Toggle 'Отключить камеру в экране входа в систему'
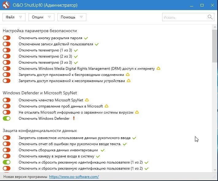This screenshot has height=181, width=218. pyautogui.click(x=6, y=156)
